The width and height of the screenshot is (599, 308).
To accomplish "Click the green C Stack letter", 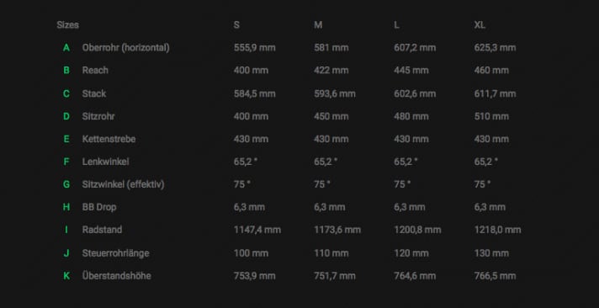I will (x=66, y=93).
